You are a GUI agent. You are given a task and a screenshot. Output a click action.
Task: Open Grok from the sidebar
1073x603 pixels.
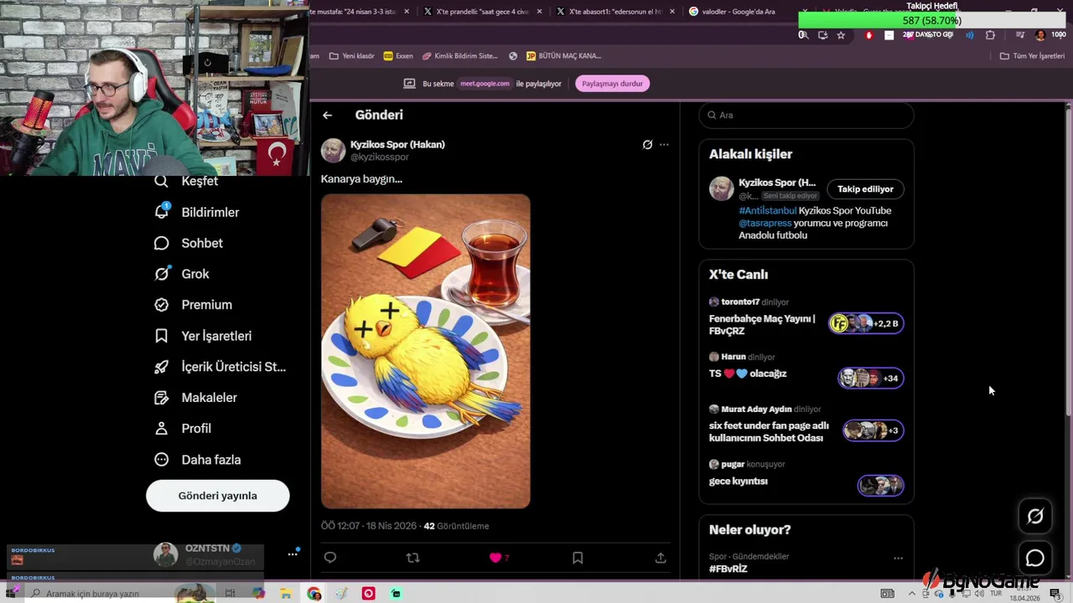[x=183, y=274]
